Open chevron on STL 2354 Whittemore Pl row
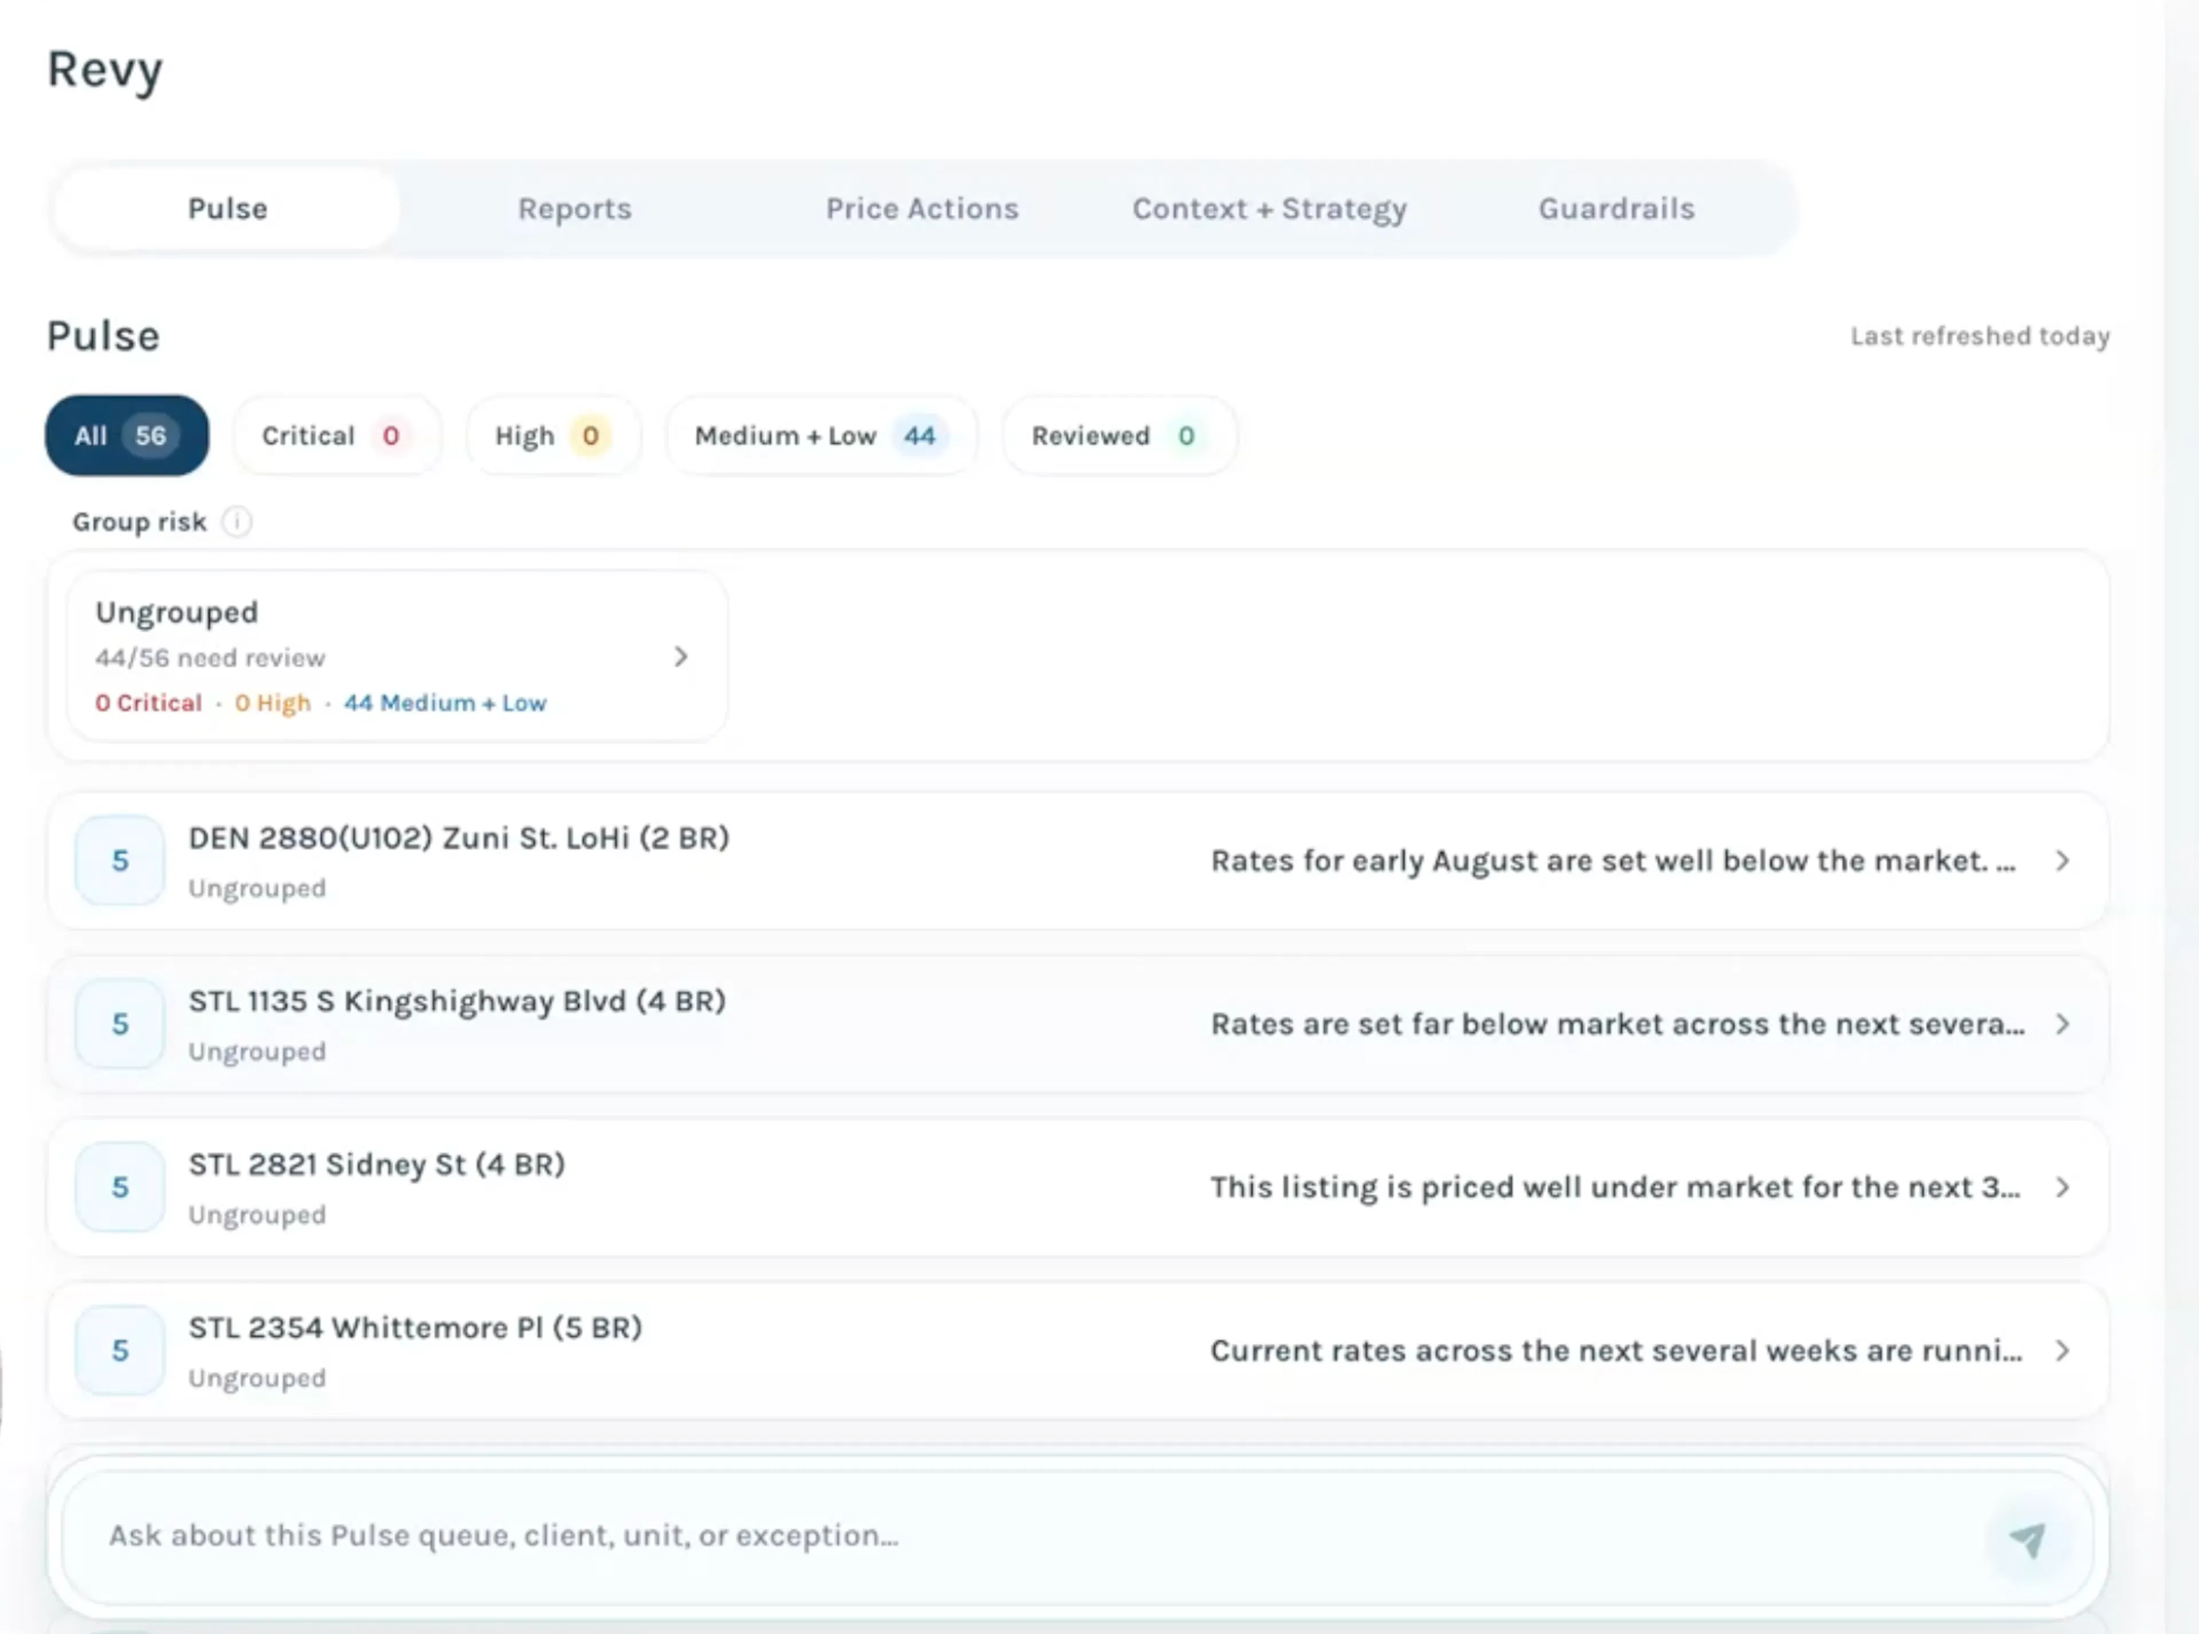The width and height of the screenshot is (2199, 1634). (2063, 1350)
